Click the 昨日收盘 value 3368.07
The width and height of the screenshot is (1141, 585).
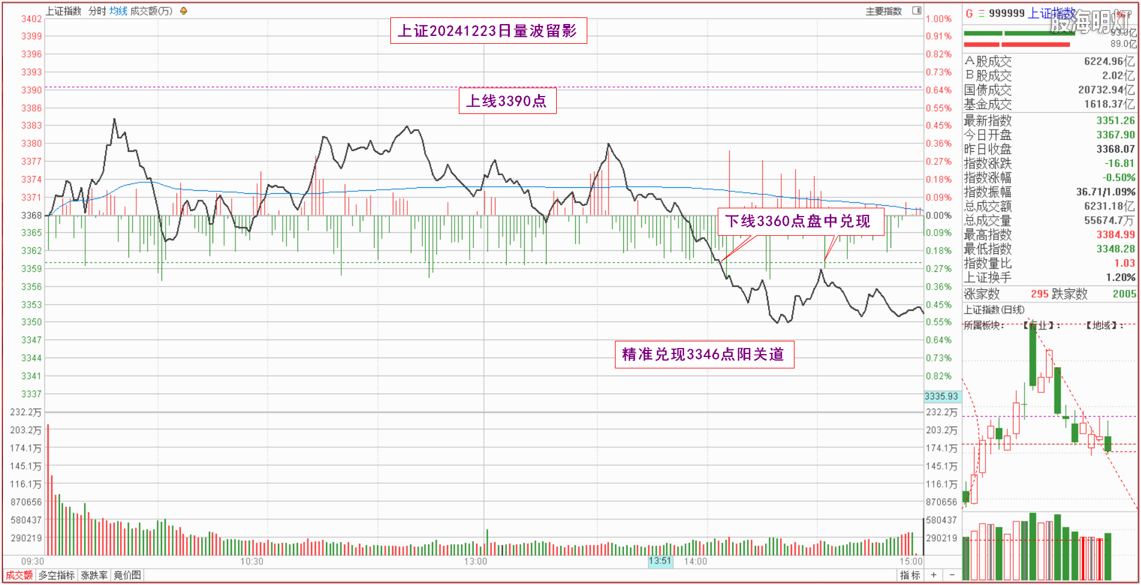coord(1116,149)
